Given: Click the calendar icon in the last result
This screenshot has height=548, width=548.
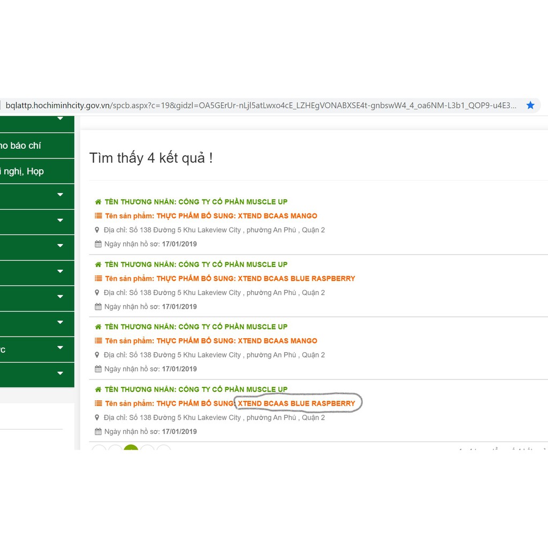Looking at the screenshot, I should 98,431.
